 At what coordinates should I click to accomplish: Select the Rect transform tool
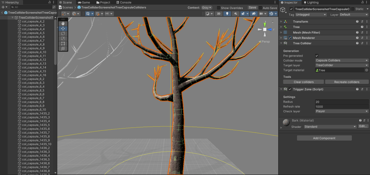[63, 43]
